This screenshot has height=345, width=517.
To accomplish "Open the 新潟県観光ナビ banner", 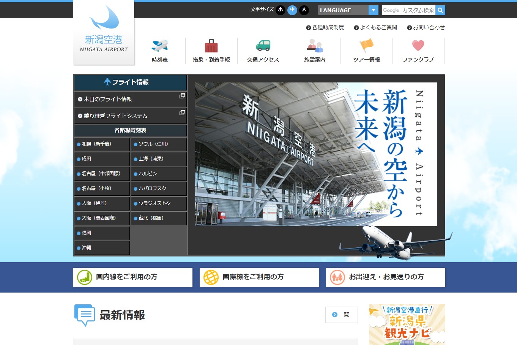I will pos(407,324).
